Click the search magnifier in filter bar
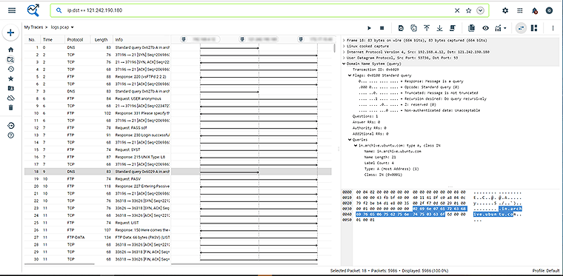 tap(59, 10)
